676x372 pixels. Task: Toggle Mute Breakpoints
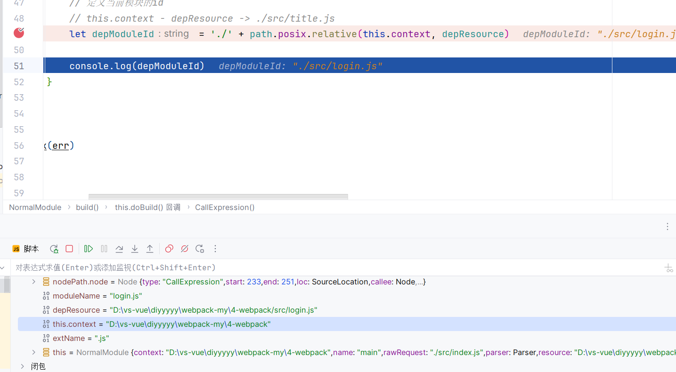185,249
